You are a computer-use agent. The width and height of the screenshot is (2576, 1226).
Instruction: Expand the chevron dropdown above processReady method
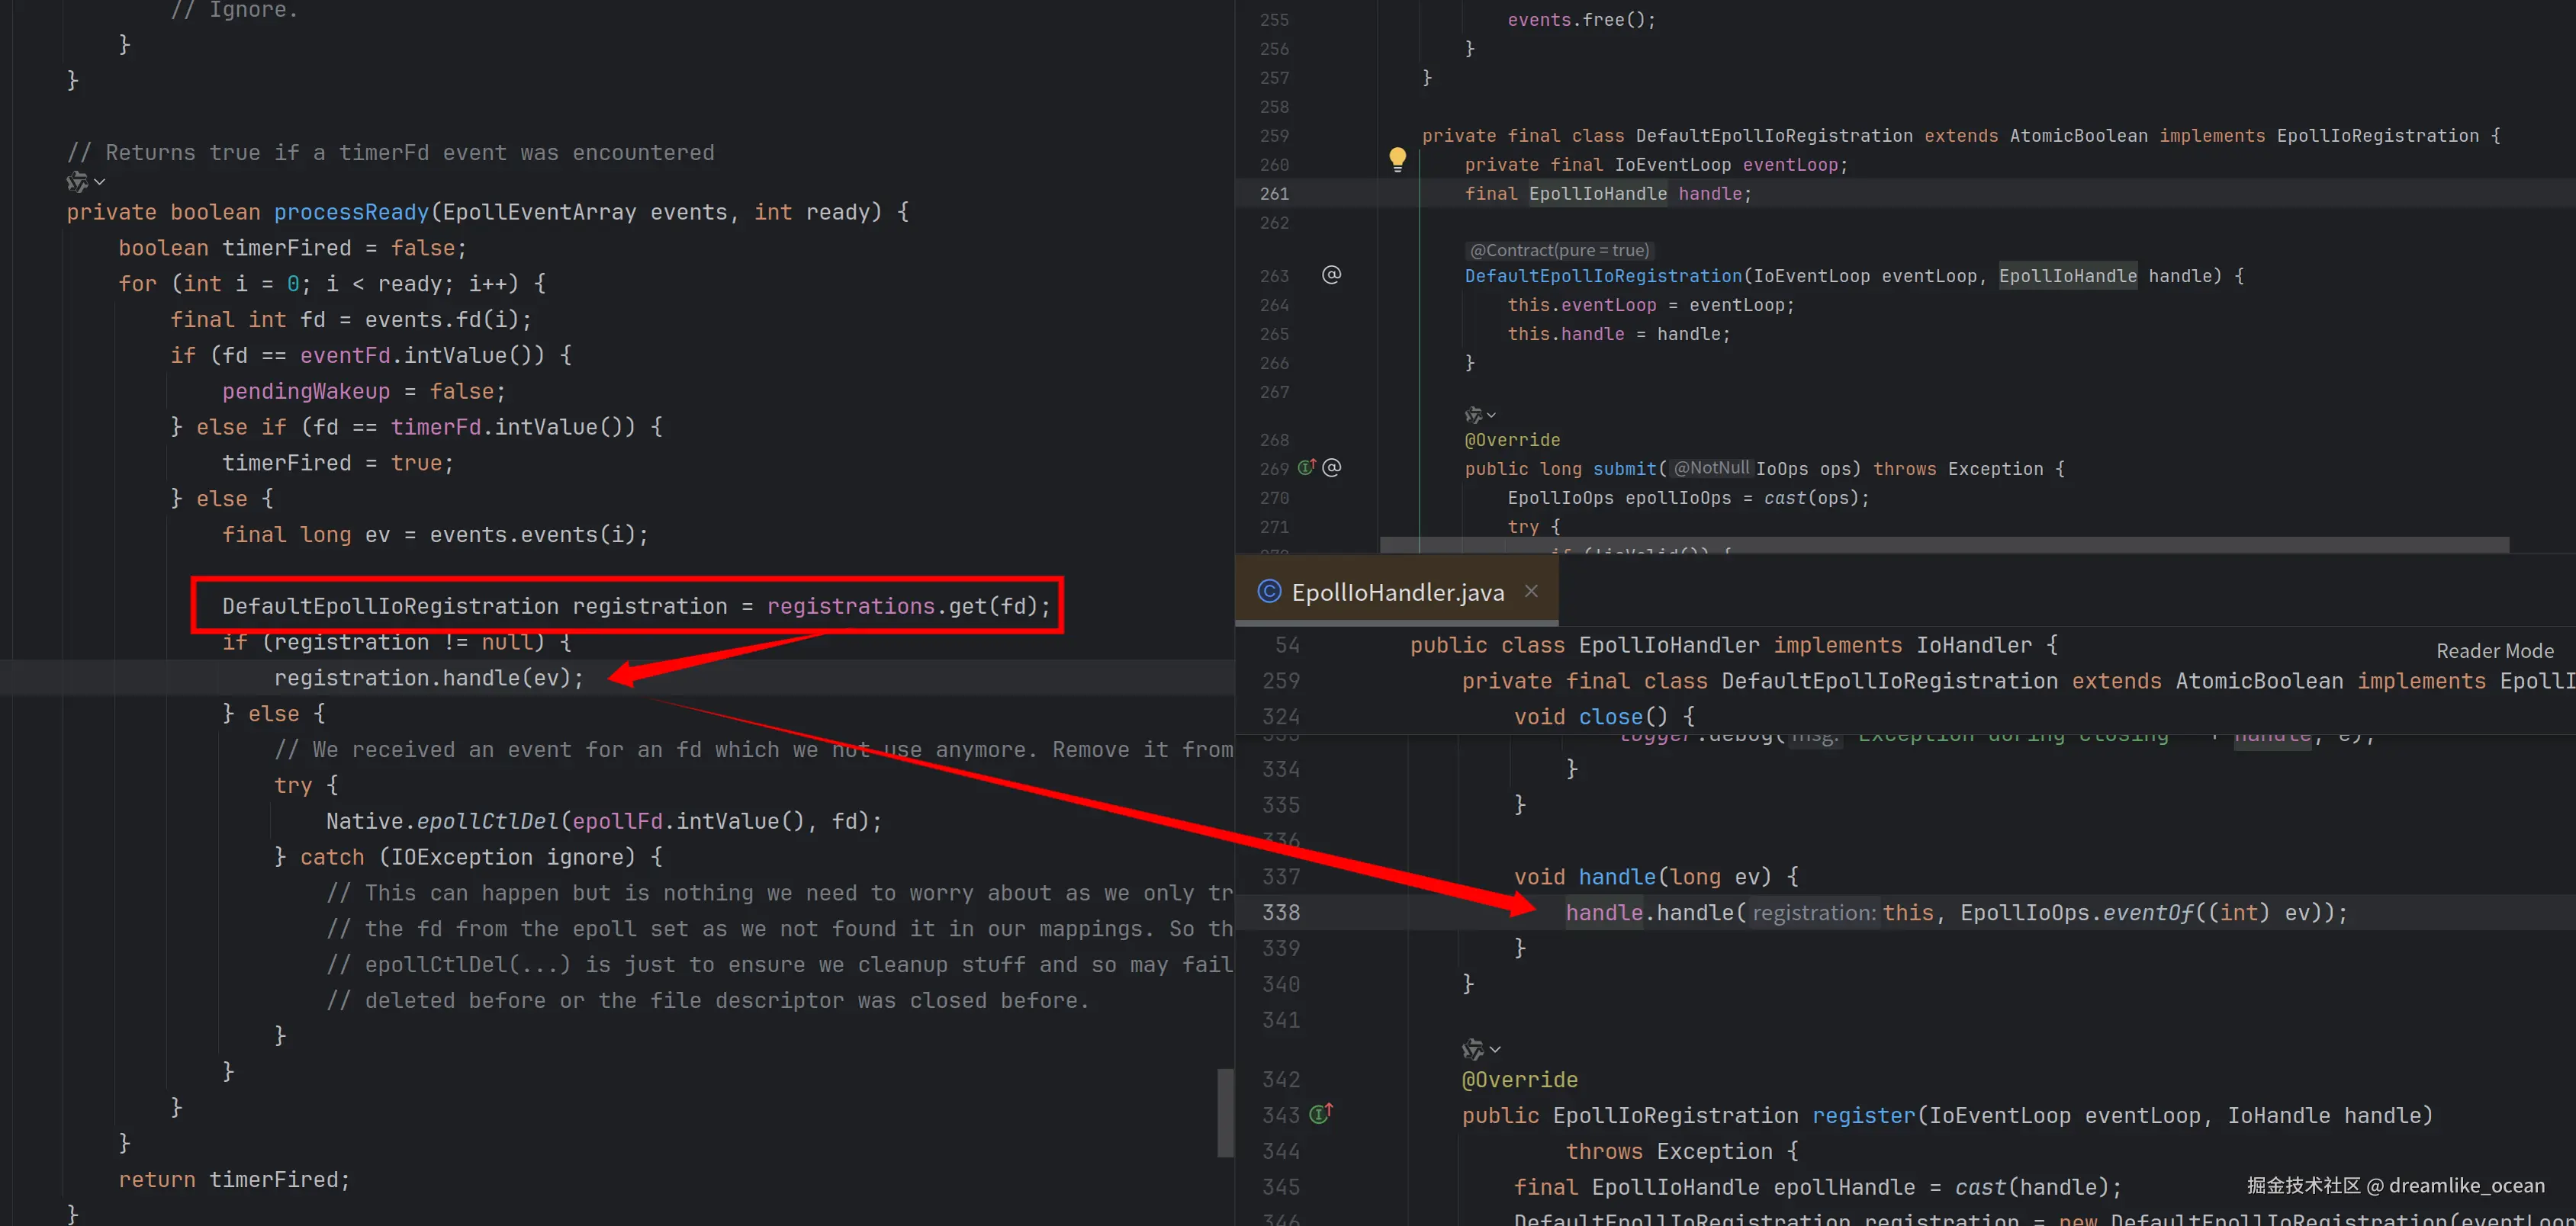pyautogui.click(x=100, y=182)
